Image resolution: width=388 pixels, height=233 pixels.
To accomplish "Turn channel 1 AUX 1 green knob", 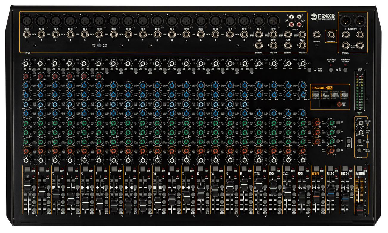I will [26, 123].
